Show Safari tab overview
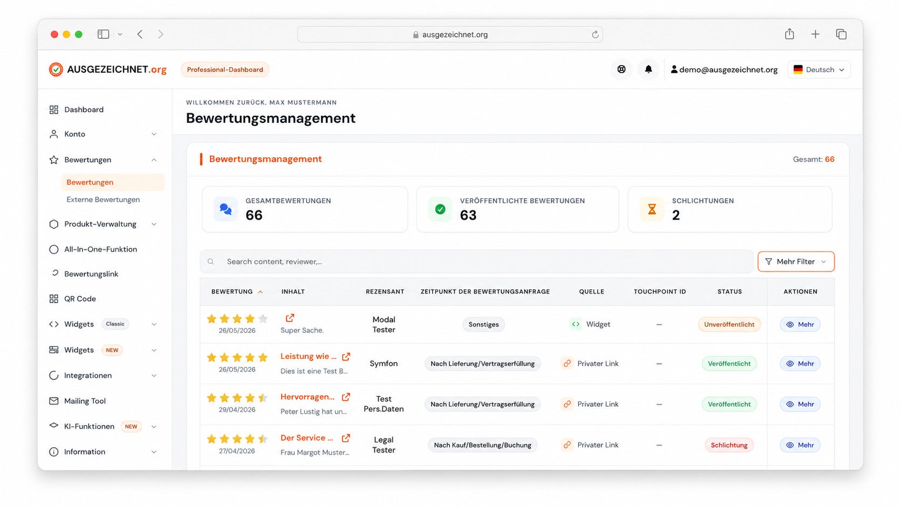 [x=841, y=34]
